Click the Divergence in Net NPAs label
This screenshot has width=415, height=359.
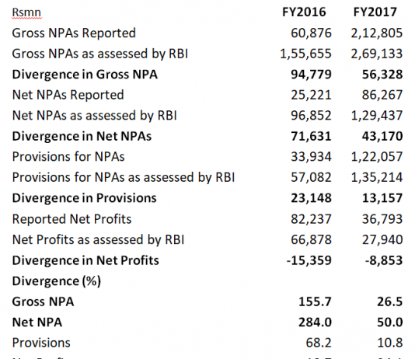pyautogui.click(x=82, y=137)
